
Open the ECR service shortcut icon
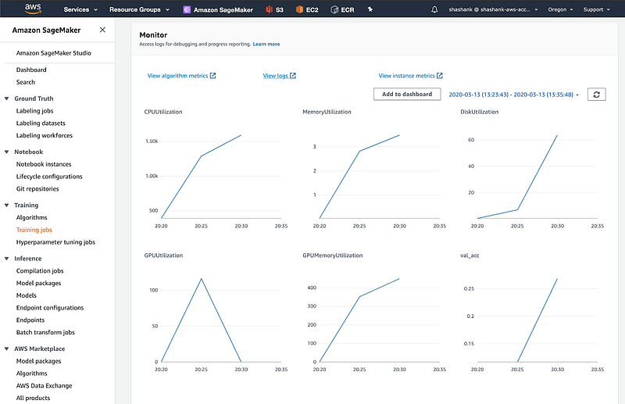(x=334, y=10)
